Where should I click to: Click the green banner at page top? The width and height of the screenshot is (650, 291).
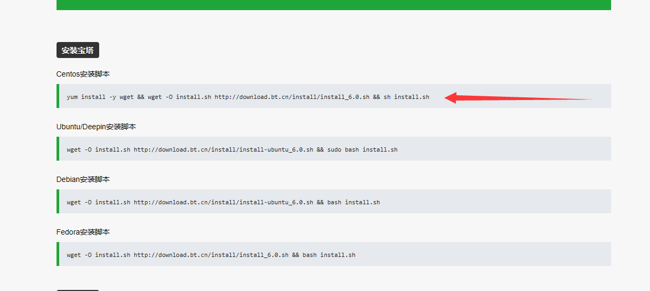click(x=333, y=5)
